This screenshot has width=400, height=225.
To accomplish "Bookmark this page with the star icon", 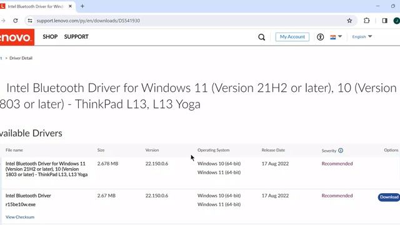I will click(x=349, y=21).
